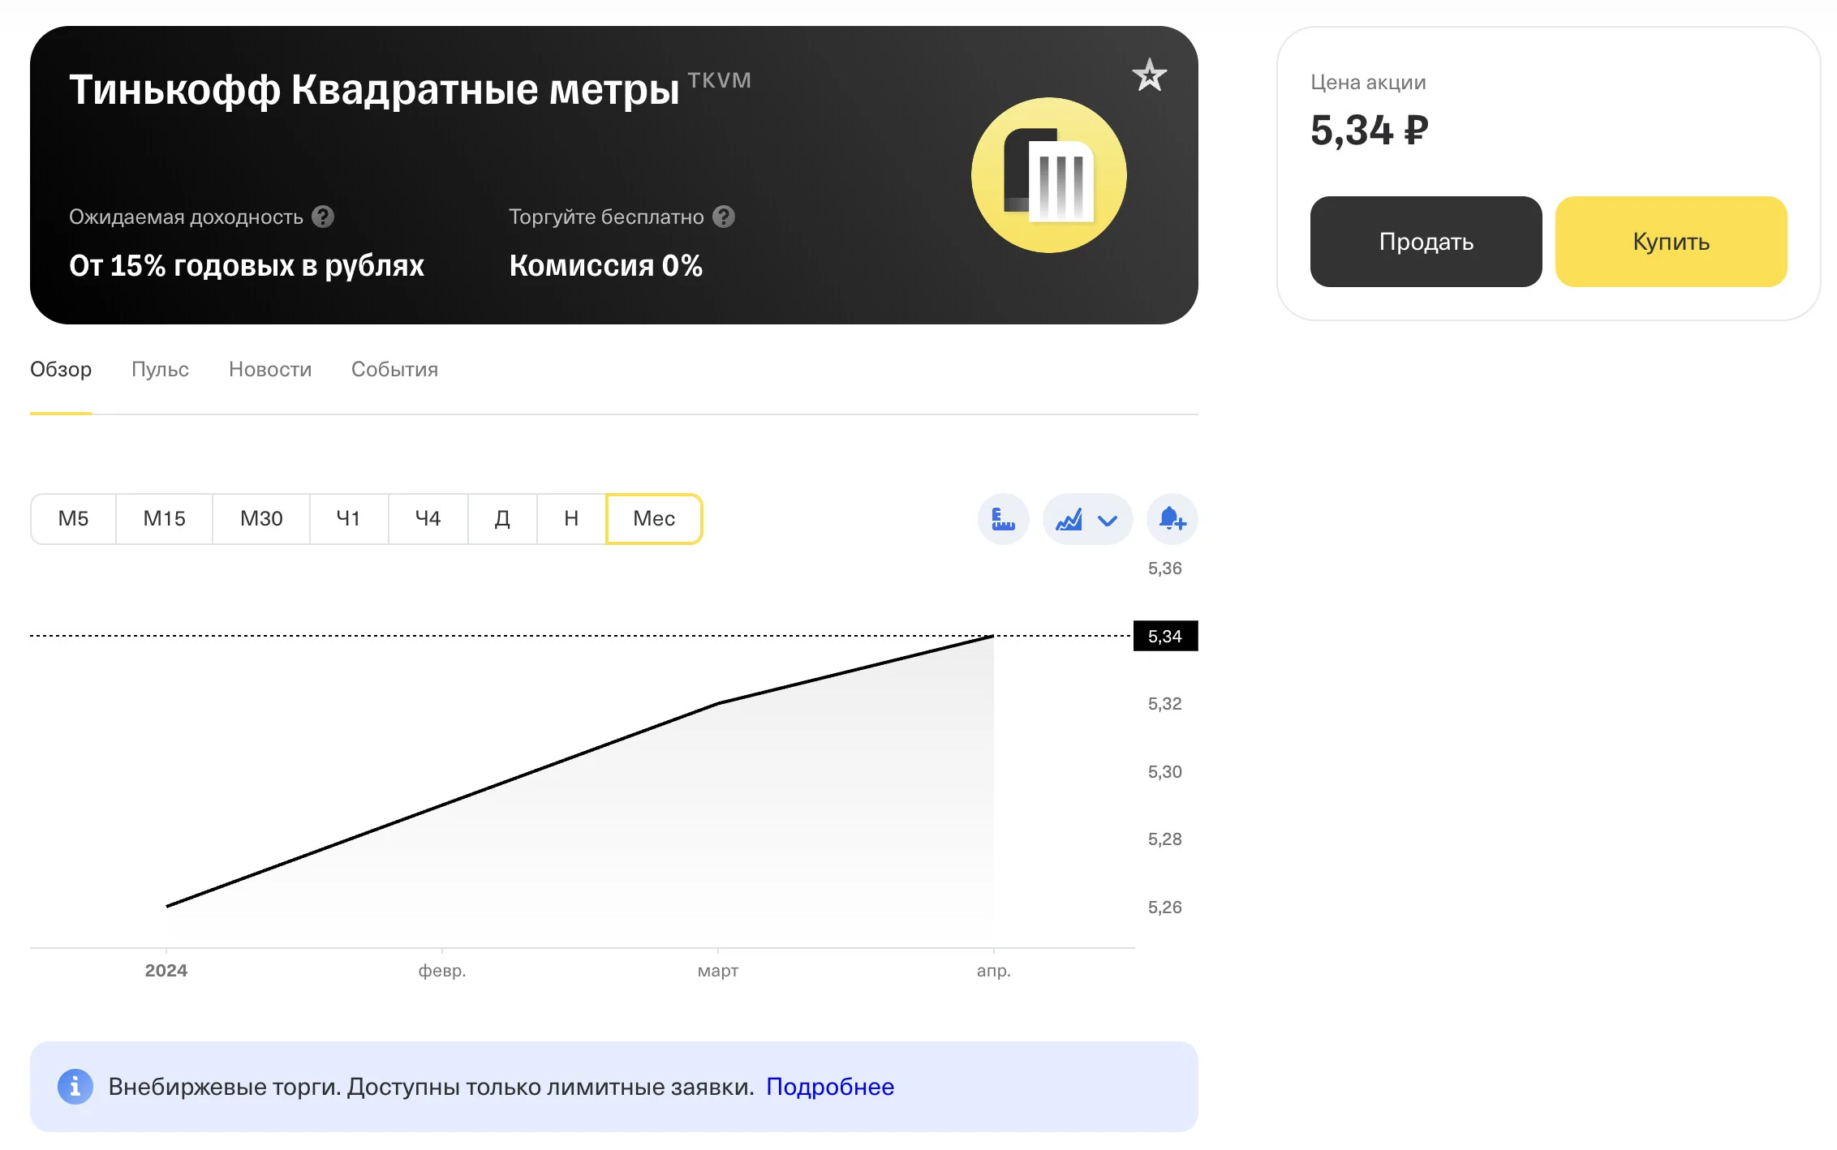Click the 5,34 current price chart label
Viewport: 1837px width, 1150px height.
tap(1165, 636)
